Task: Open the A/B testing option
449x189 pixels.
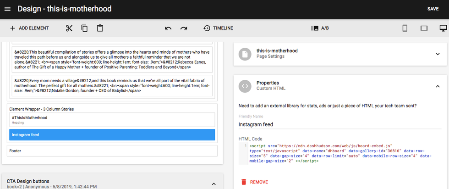Action: tap(320, 28)
